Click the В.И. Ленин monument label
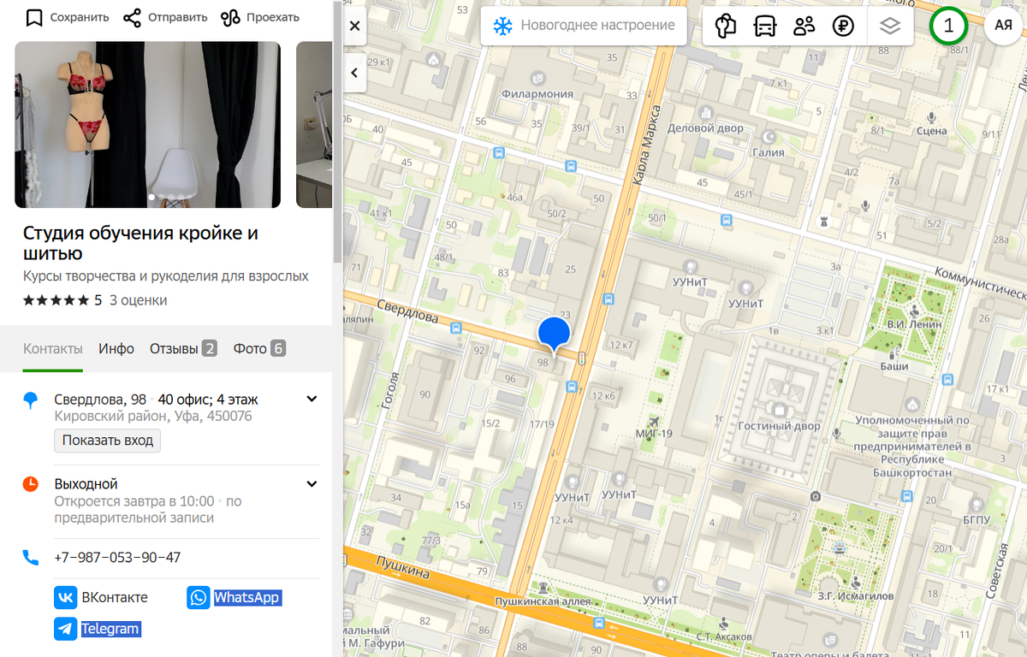This screenshot has height=657, width=1027. click(x=914, y=324)
